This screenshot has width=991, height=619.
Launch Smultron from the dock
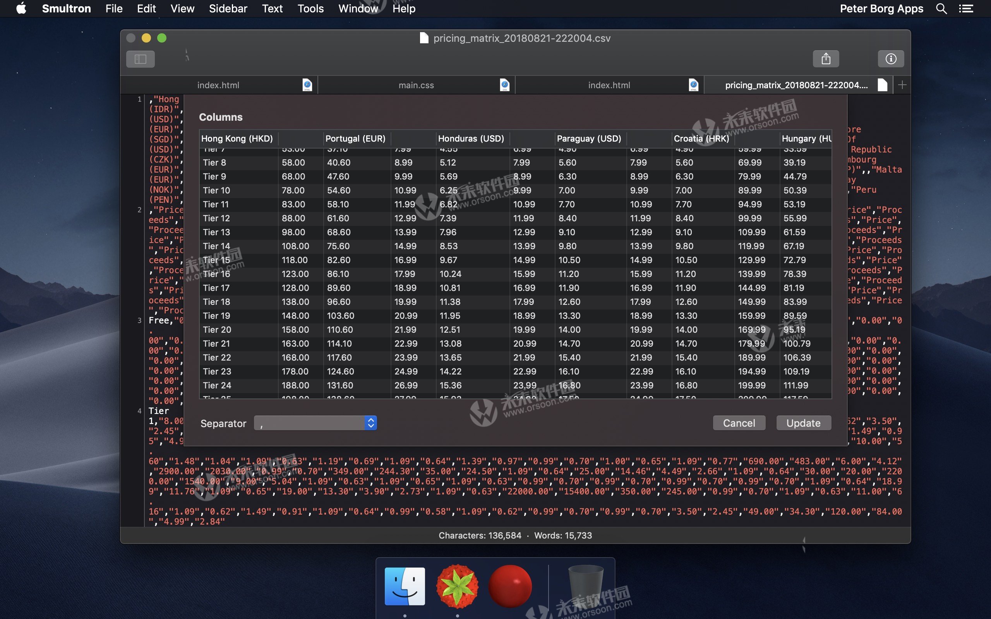457,586
